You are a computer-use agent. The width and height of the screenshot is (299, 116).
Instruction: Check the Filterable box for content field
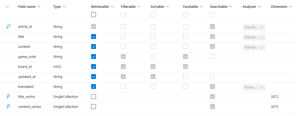123,47
